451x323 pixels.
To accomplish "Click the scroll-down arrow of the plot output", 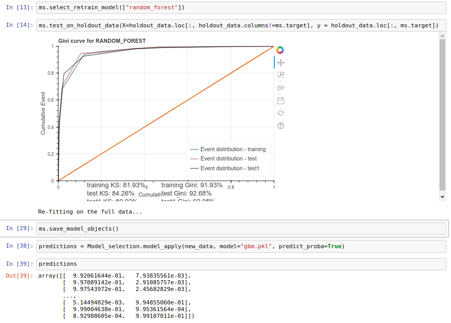I will (442, 197).
